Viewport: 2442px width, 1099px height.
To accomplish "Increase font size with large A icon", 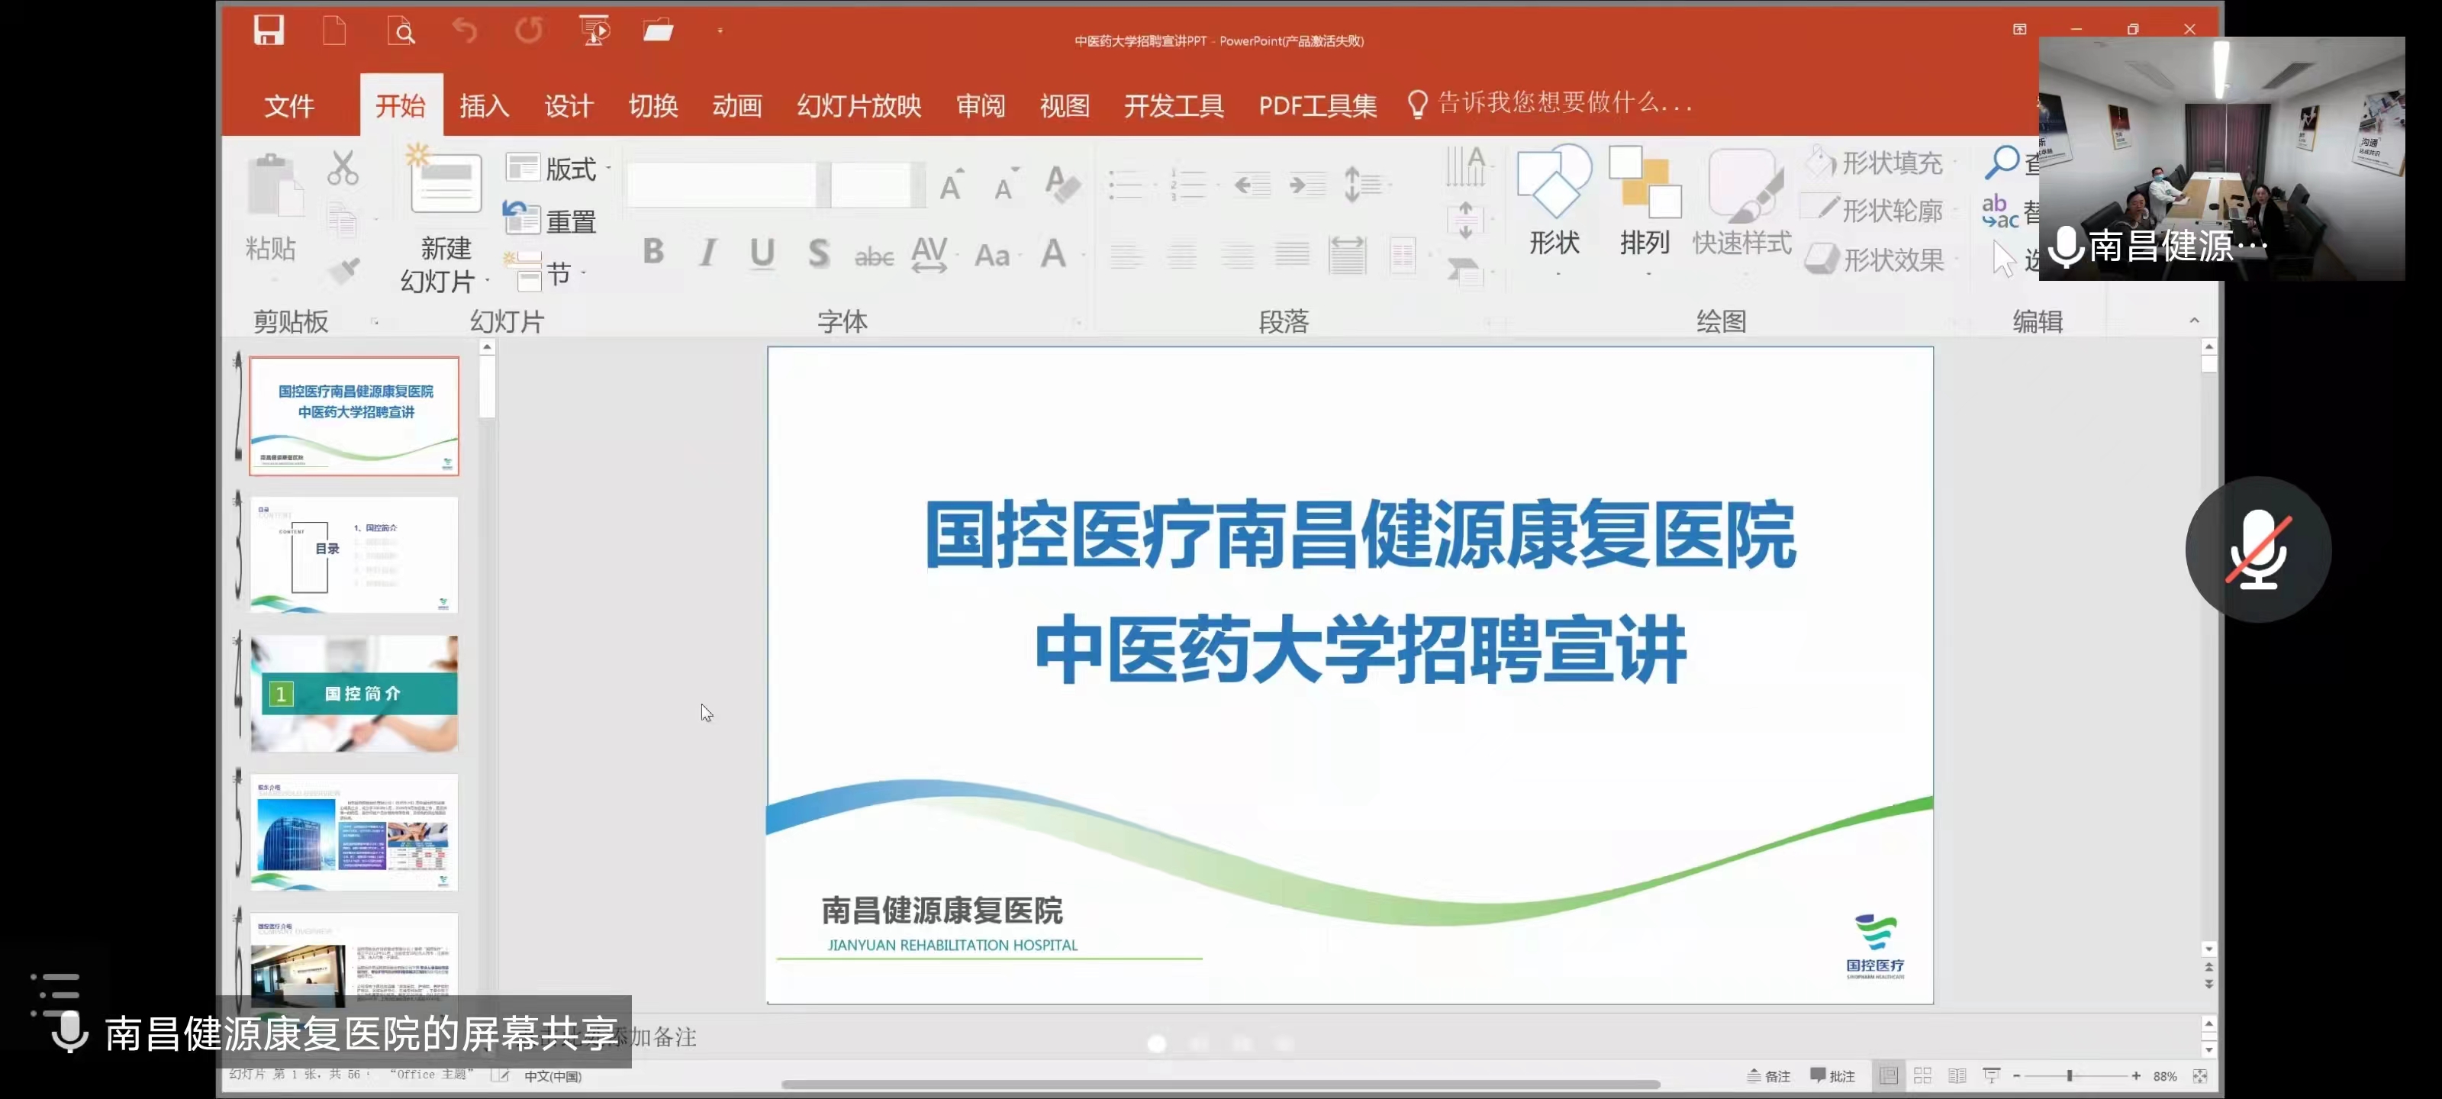I will pyautogui.click(x=951, y=184).
